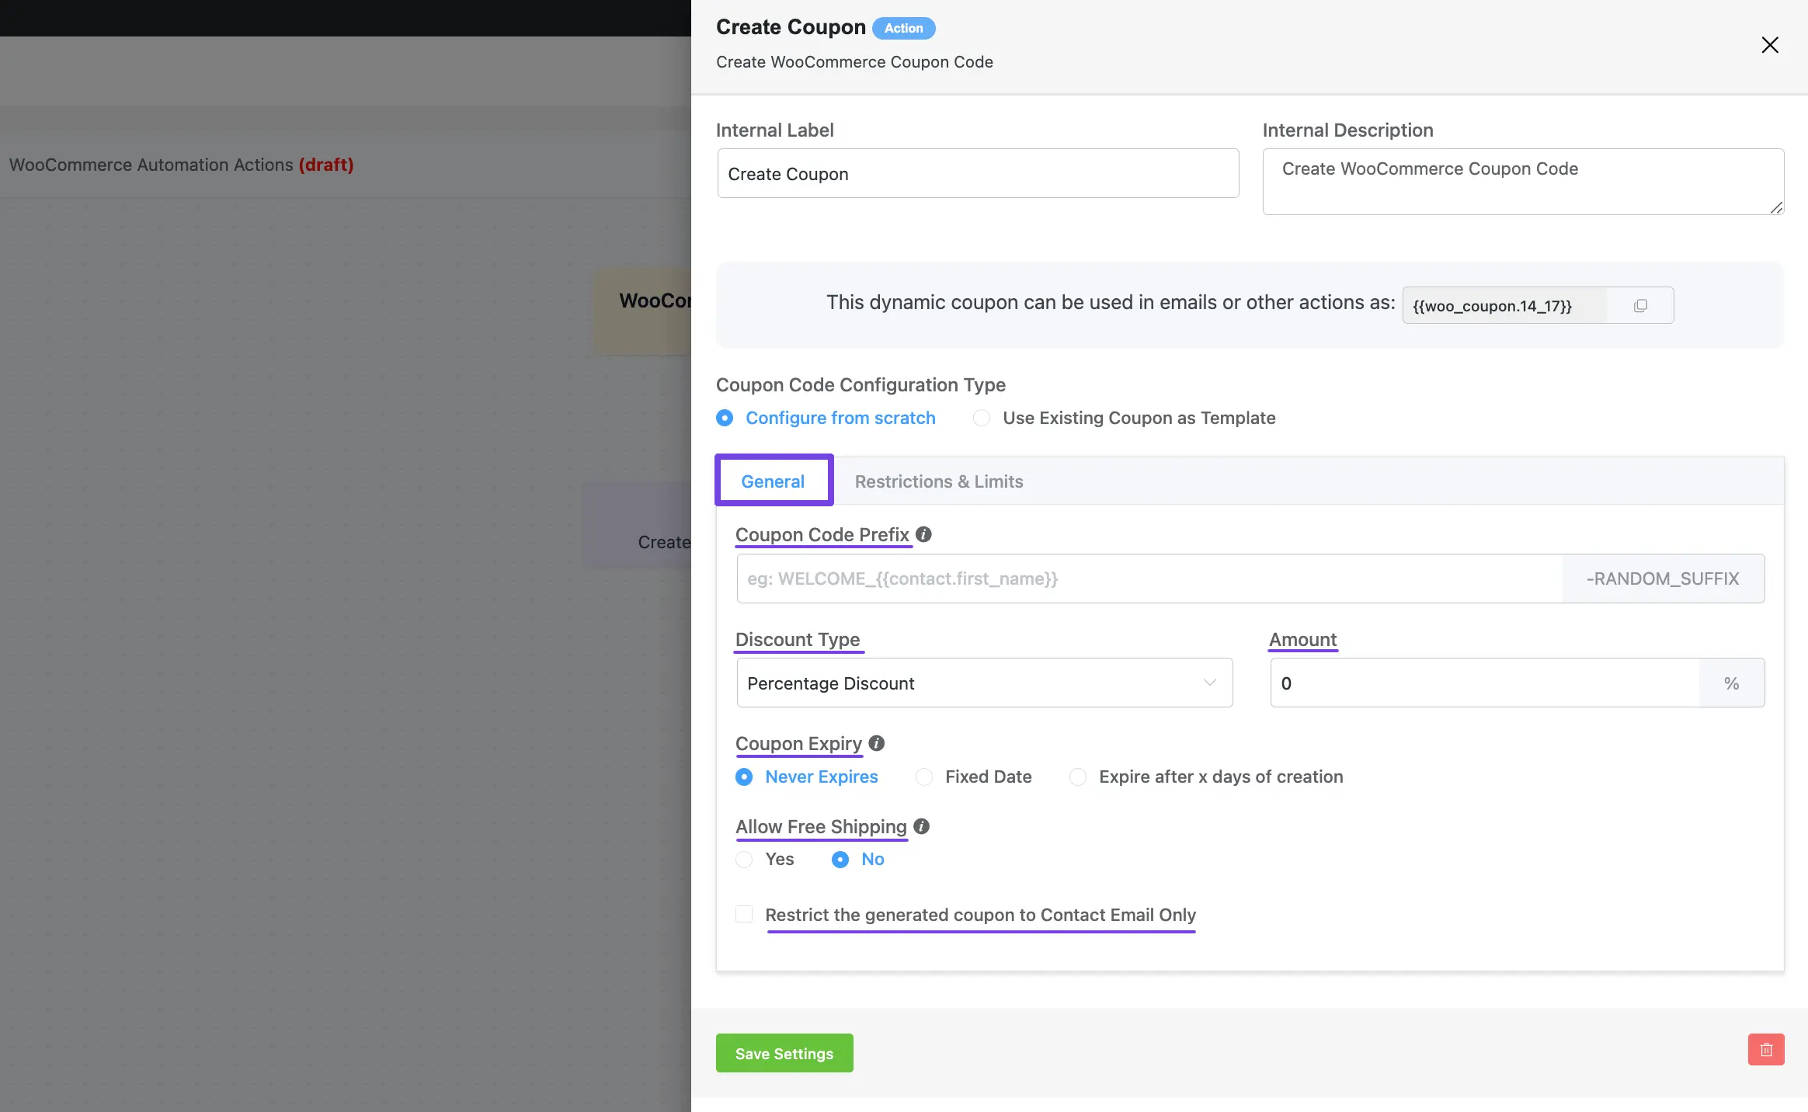Switch to Restrictions & Limits tab
Screen dimensions: 1808x1112
939,481
